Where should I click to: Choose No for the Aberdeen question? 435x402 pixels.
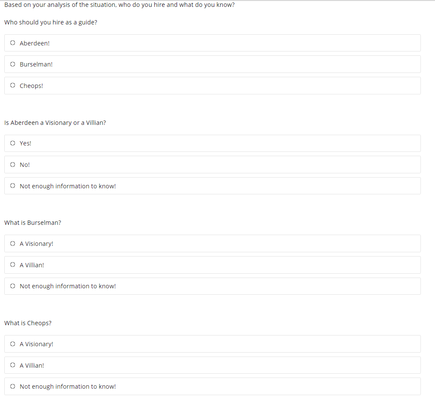(12, 164)
